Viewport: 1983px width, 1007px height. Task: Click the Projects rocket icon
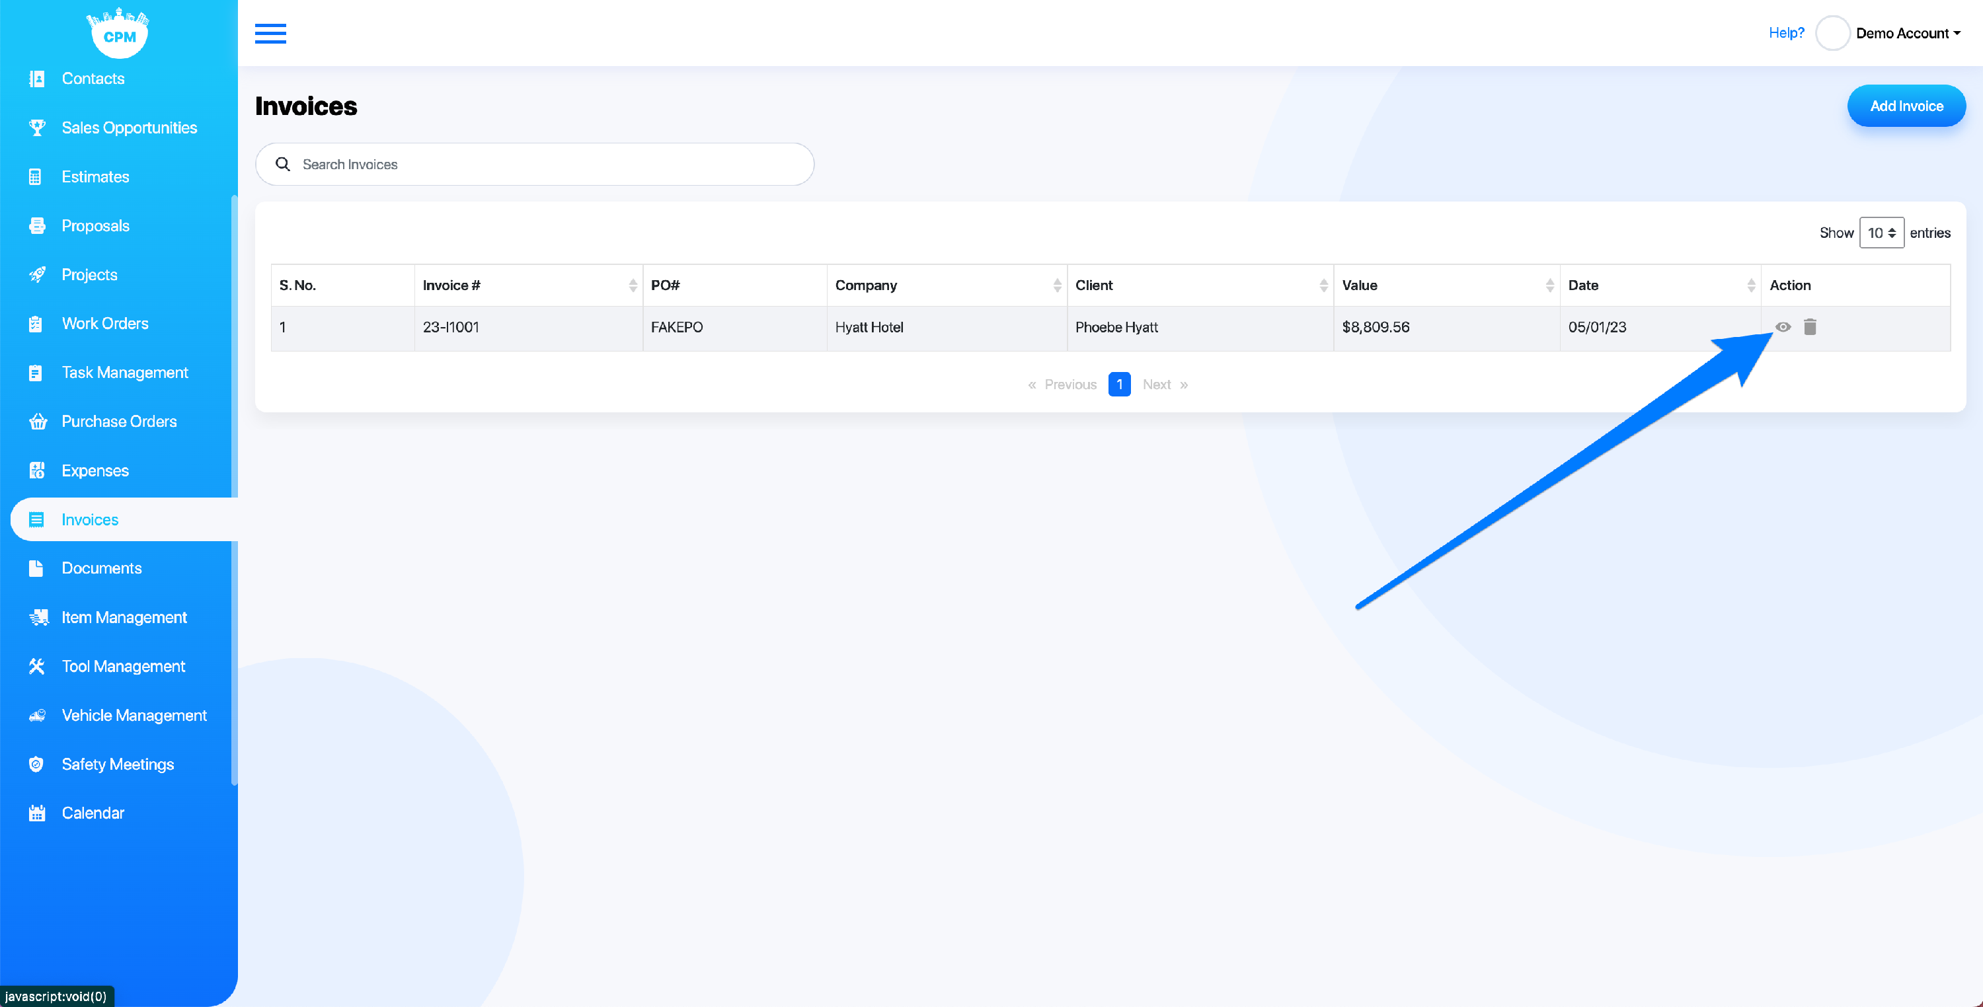[x=36, y=275]
